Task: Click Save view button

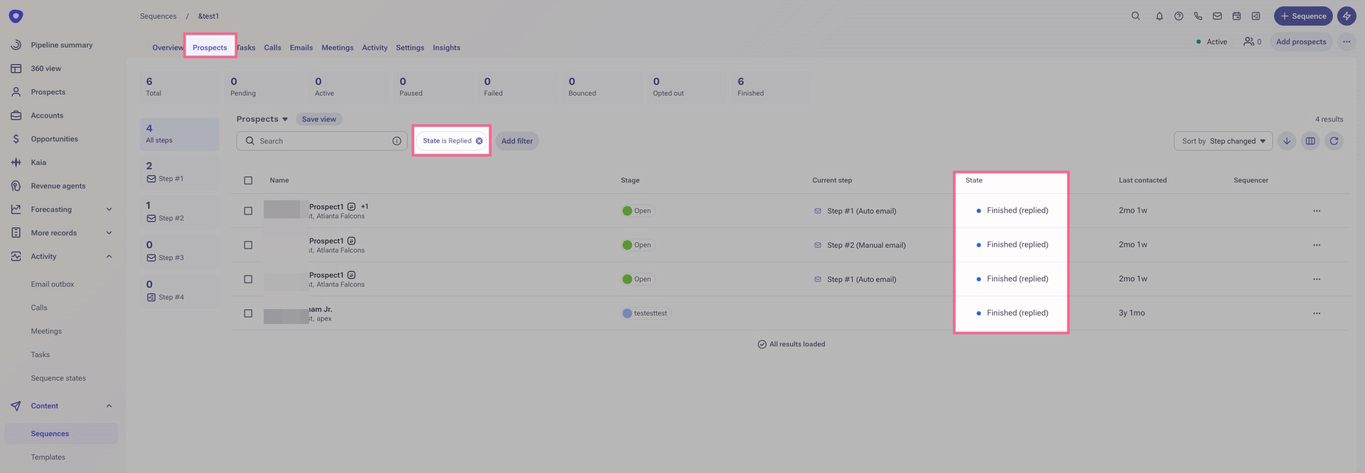Action: 319,119
